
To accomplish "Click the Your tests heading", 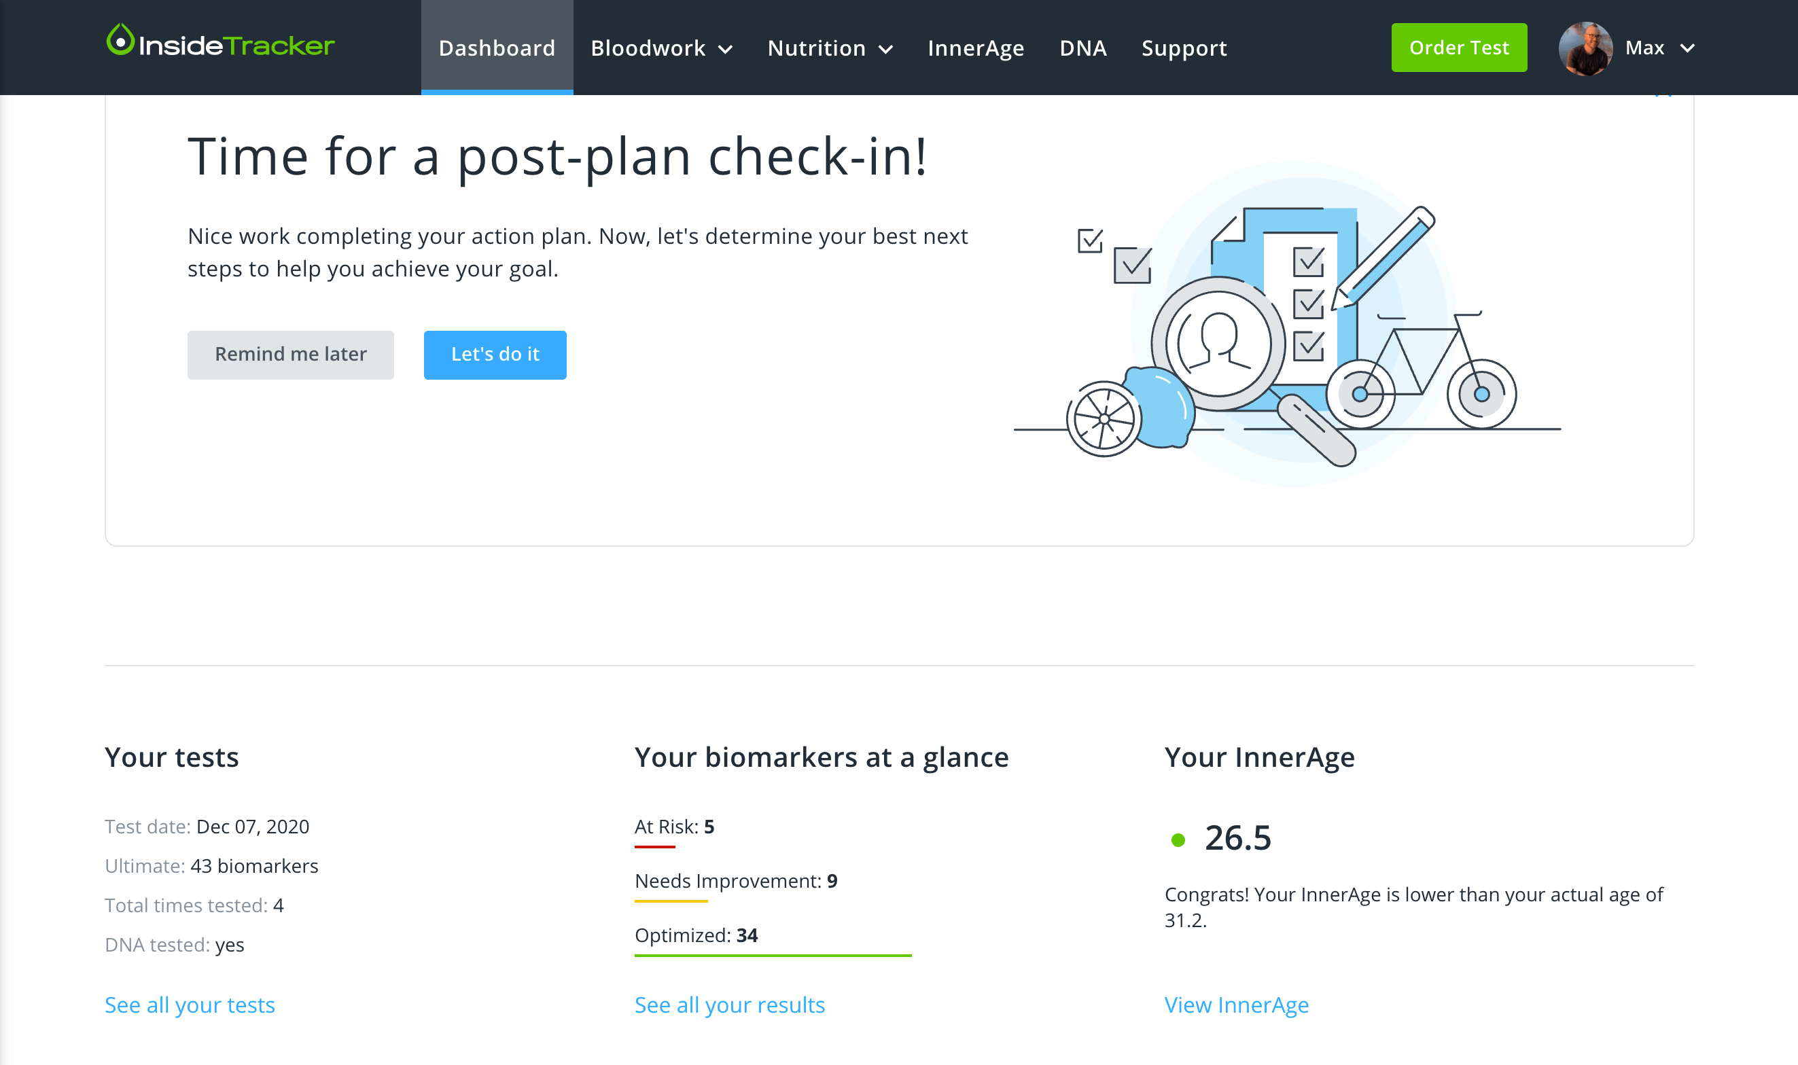I will [171, 757].
